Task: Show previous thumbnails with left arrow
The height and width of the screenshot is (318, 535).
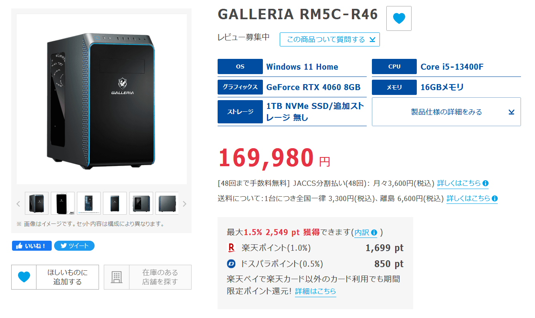Action: 18,204
